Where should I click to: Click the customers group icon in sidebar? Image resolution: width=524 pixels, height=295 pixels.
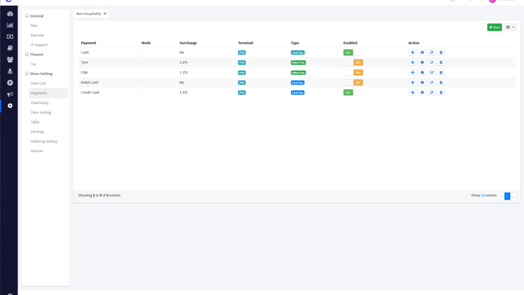pyautogui.click(x=9, y=59)
